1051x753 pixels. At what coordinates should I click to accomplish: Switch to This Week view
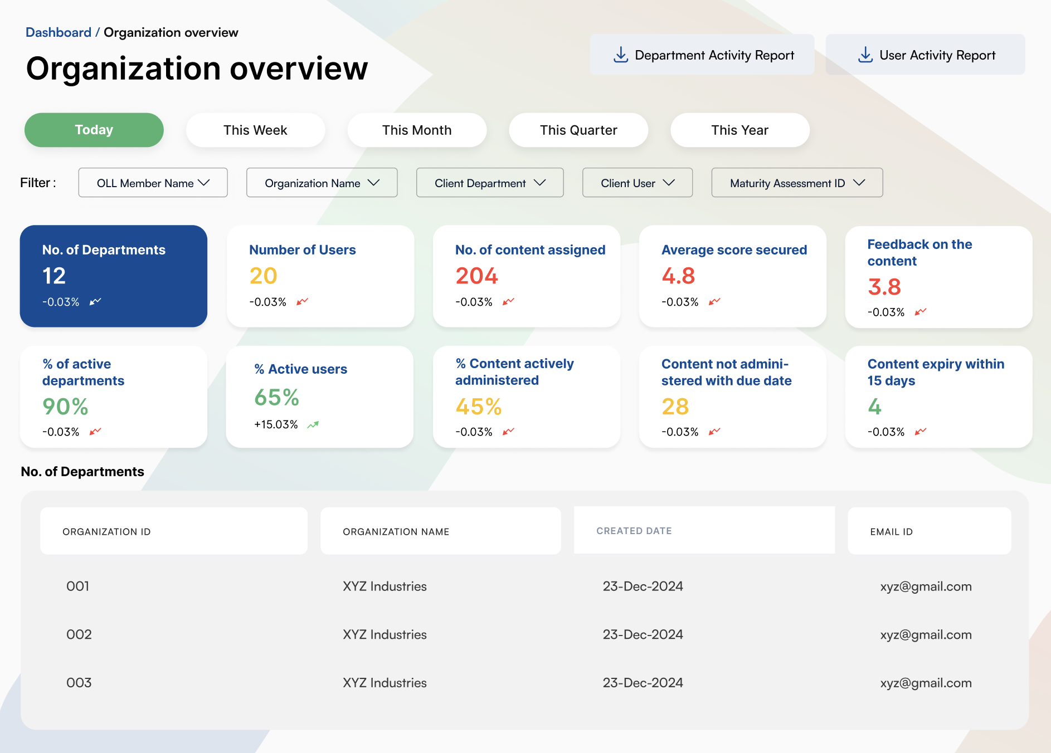[255, 130]
